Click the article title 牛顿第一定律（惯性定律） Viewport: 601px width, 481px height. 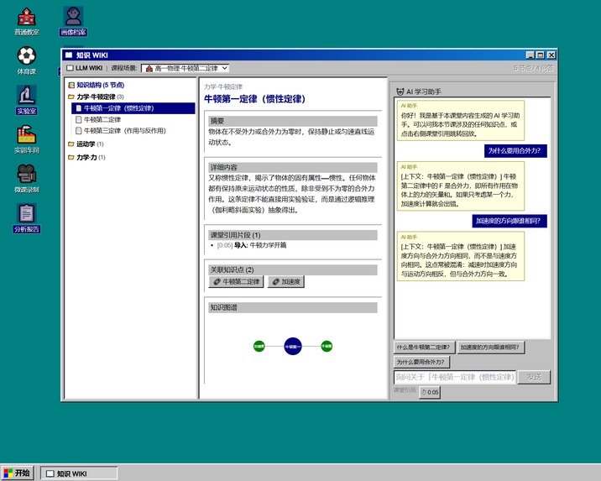point(254,99)
